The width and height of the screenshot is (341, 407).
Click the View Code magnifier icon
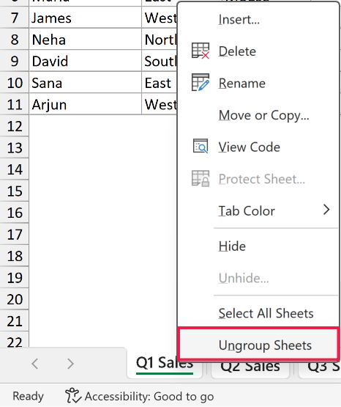pyautogui.click(x=201, y=147)
